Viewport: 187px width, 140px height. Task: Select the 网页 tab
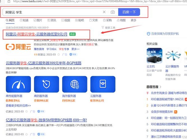tap(10, 20)
